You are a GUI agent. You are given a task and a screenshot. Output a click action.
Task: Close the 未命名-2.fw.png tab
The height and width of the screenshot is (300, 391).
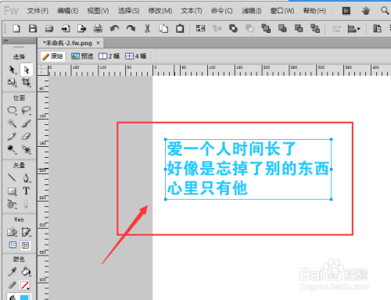[99, 43]
